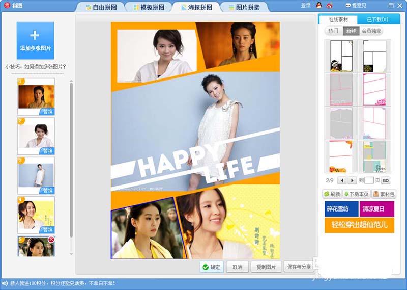The width and height of the screenshot is (407, 290).
Task: Choose the white pink-outlined template in row three
Action: [x=374, y=123]
